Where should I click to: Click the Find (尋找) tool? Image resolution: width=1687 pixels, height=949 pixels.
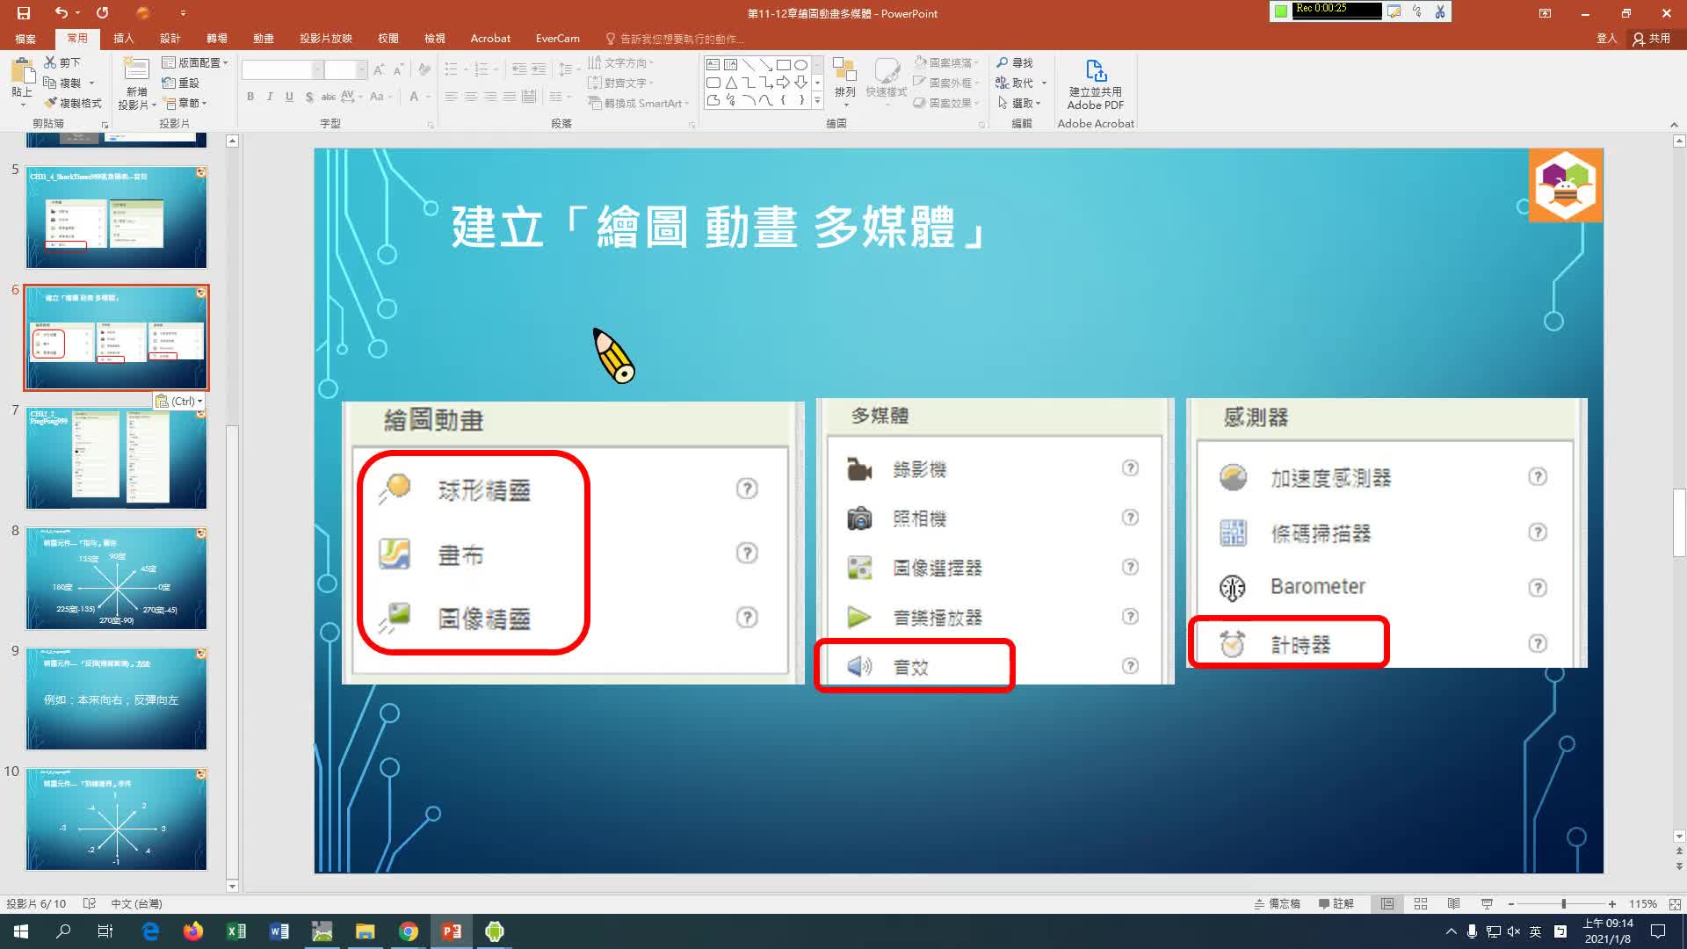[1015, 62]
